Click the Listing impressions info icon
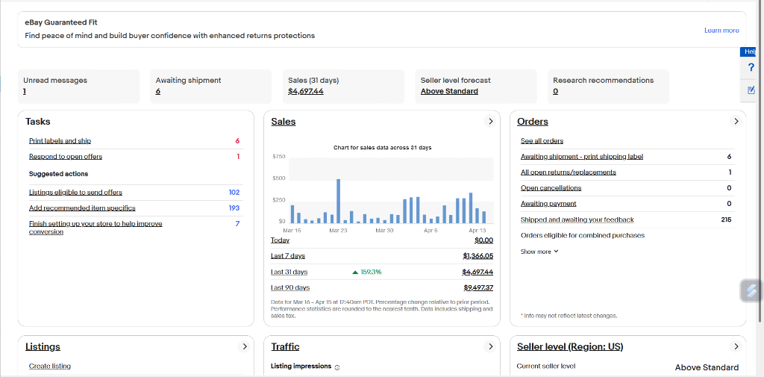This screenshot has height=377, width=764. [337, 367]
